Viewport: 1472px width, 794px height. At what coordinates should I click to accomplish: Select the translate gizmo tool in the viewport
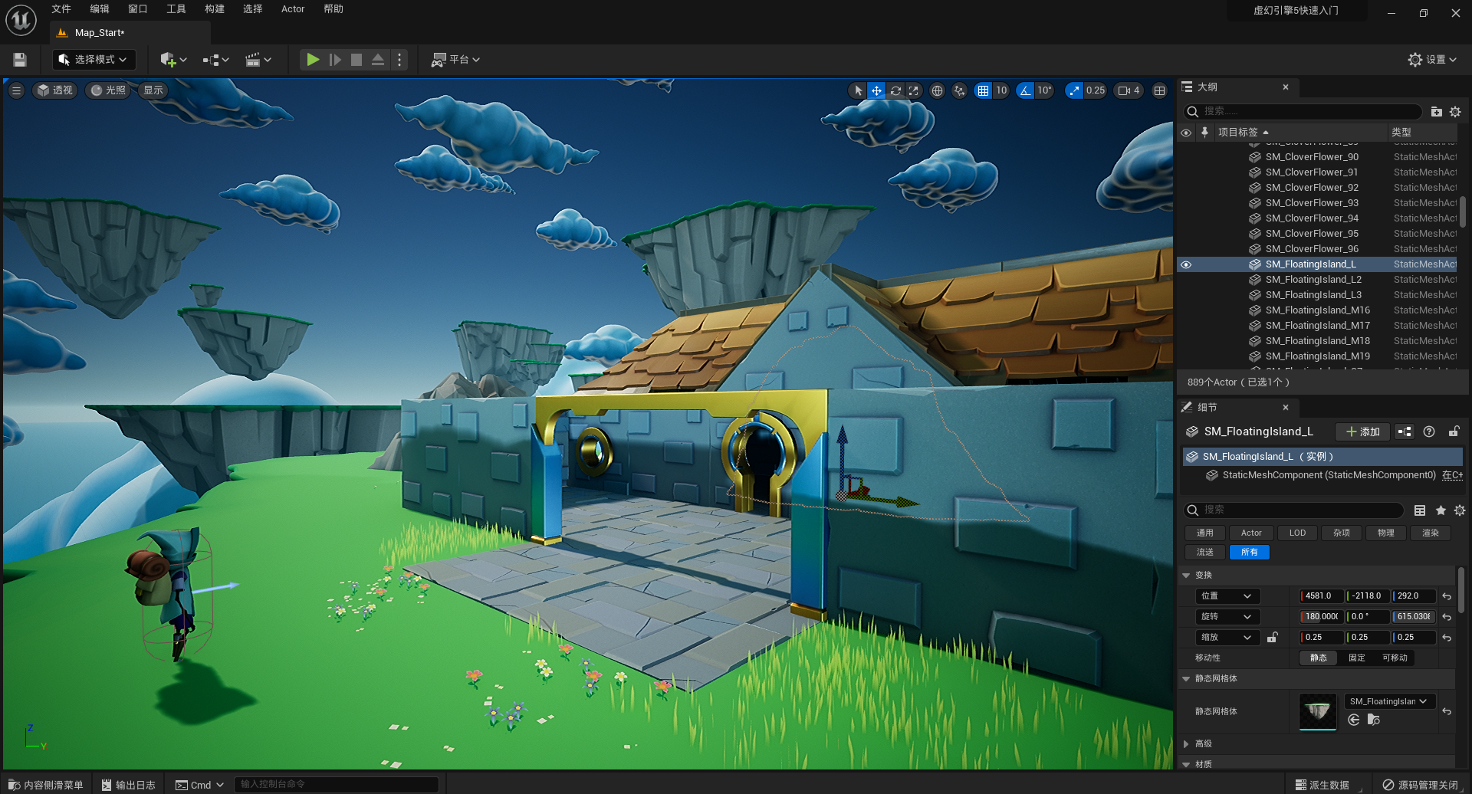876,90
